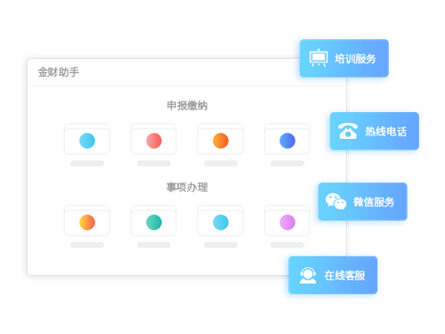Open the green circle under 事项办理
Image resolution: width=445 pixels, height=334 pixels.
tap(154, 223)
